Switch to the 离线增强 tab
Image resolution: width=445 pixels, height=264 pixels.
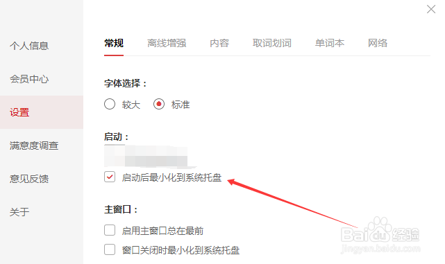167,43
